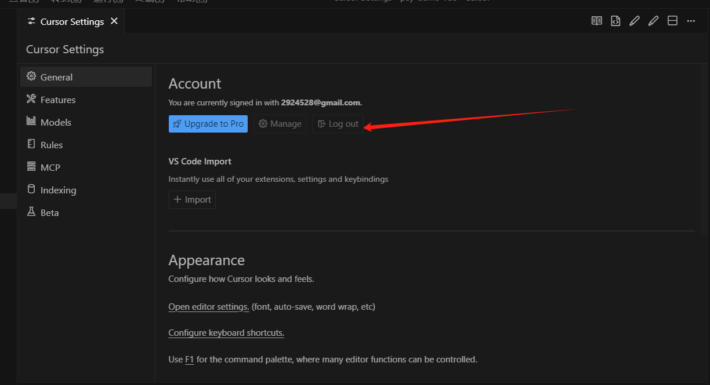Click the Appearance heading text
The image size is (710, 385).
[x=207, y=261]
